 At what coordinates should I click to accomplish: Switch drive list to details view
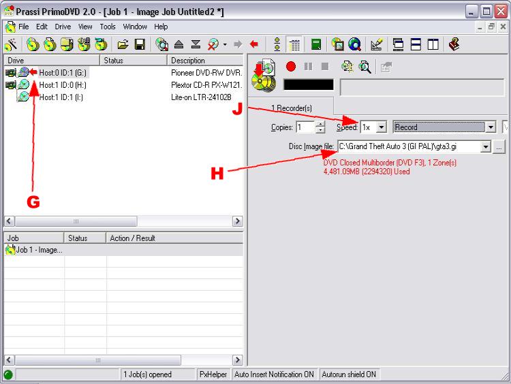(294, 44)
